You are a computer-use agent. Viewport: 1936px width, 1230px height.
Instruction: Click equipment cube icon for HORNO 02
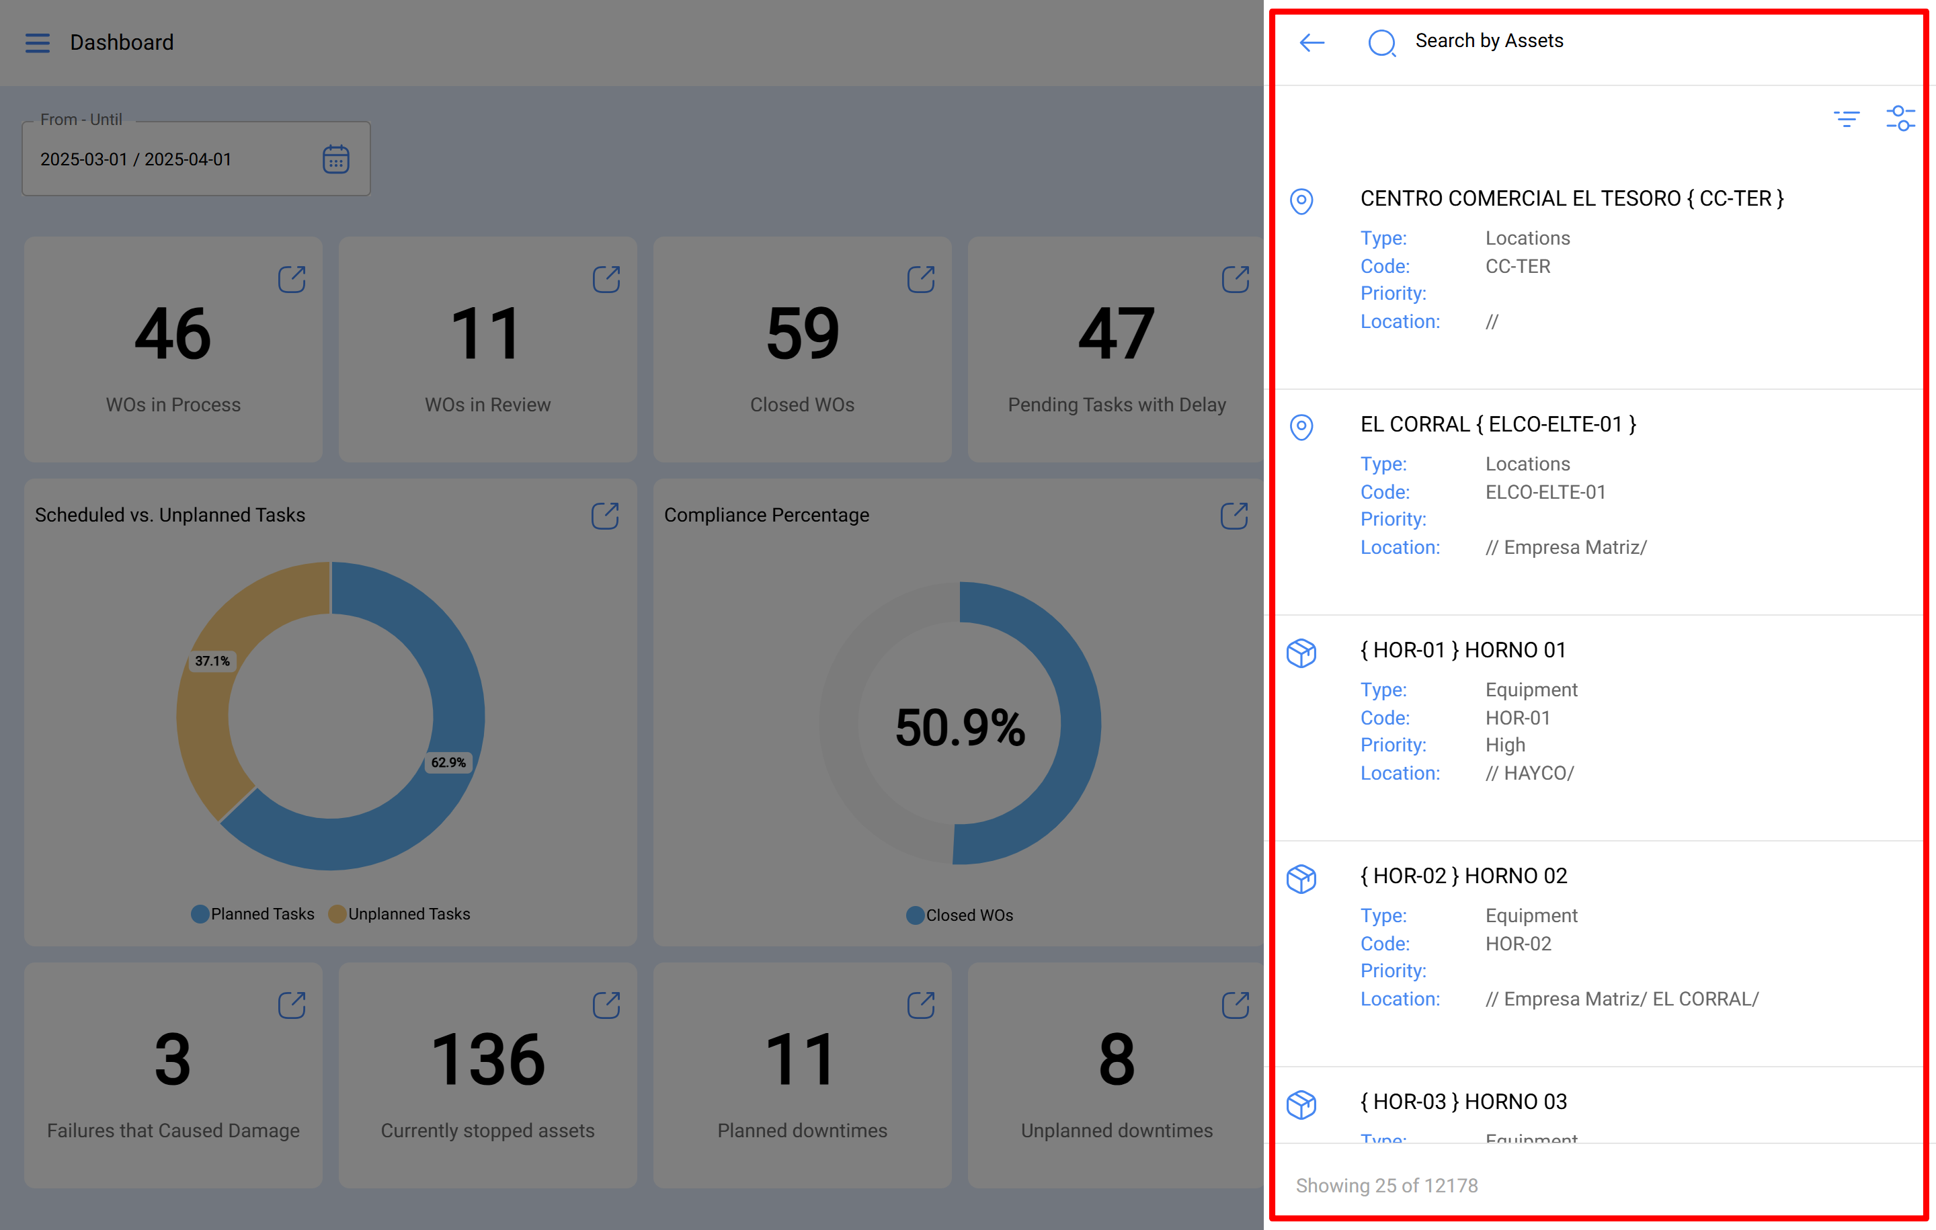coord(1301,878)
